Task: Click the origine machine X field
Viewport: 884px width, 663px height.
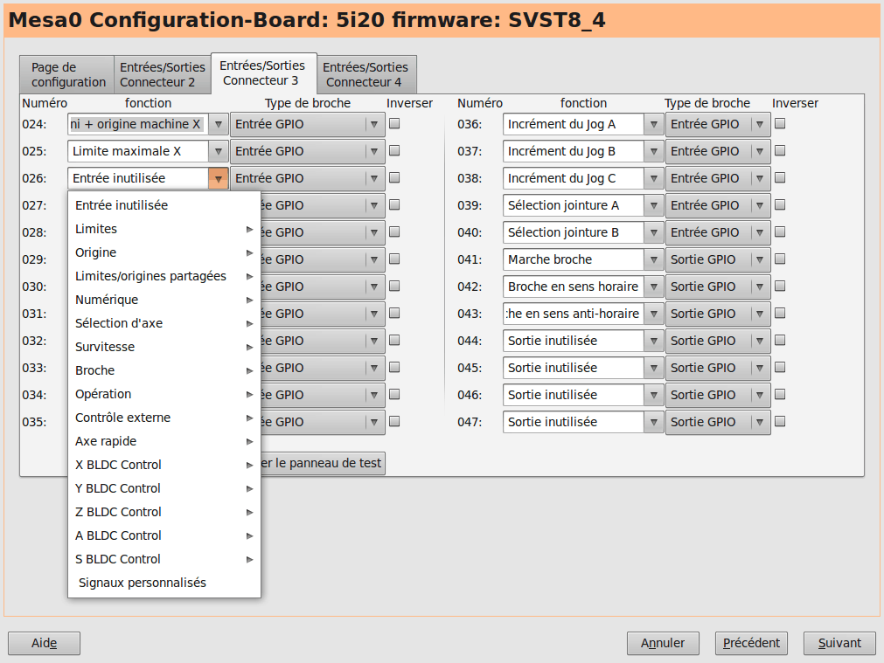Action: (138, 124)
